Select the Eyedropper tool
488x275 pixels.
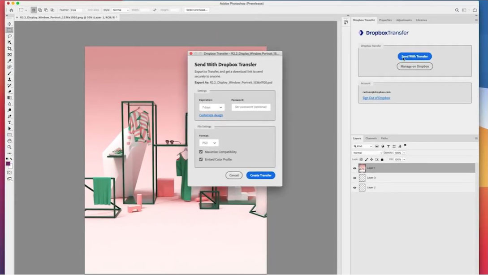point(9,61)
